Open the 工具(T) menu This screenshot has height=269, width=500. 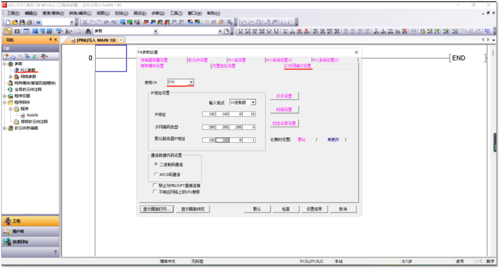click(176, 13)
